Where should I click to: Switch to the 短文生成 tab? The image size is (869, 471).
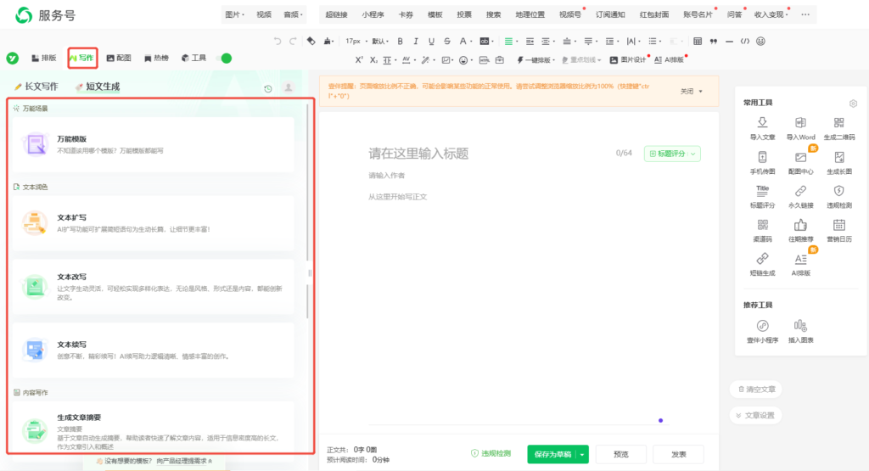(98, 87)
